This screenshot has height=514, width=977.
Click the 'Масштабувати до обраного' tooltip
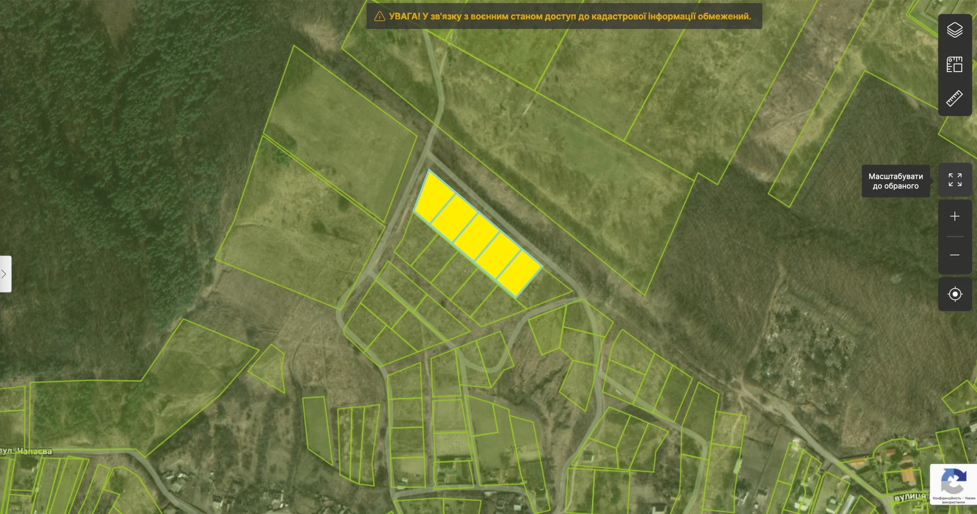coord(896,181)
